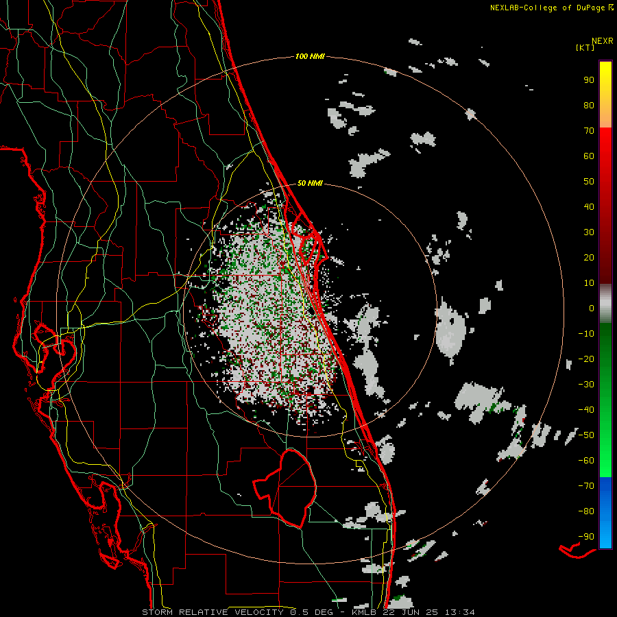Screen dimensions: 617x617
Task: Click the -10 knot scale label
Action: point(586,334)
